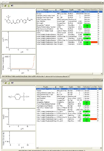Click green refresh icon in lower ProfileIt window
The height and width of the screenshot is (151, 104).
tap(9, 83)
